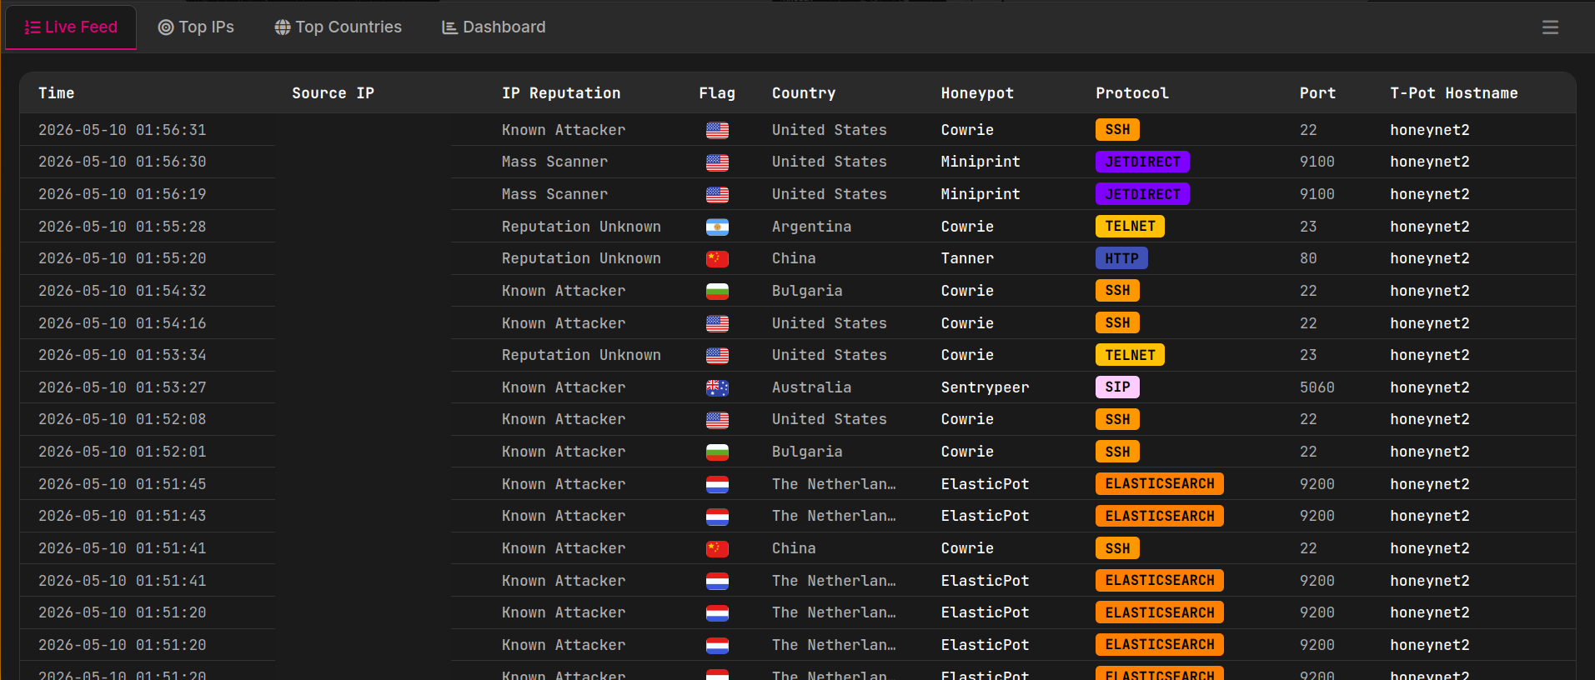Click the China flag in the 01:55:20 row
1595x680 pixels.
pyautogui.click(x=717, y=259)
